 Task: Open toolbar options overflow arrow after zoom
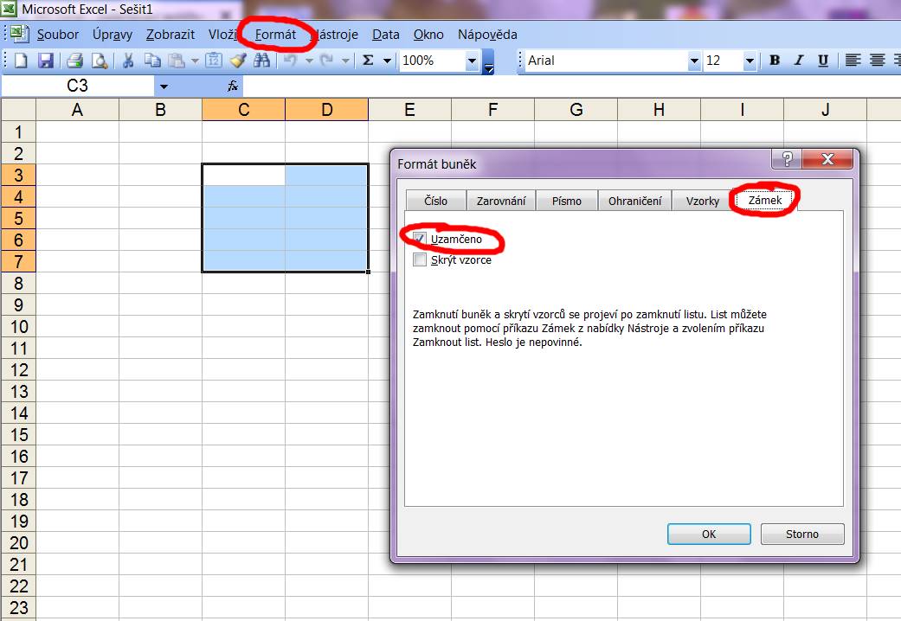pos(488,62)
